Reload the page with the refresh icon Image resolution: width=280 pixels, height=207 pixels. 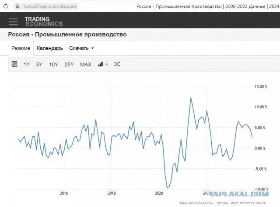tap(6, 6)
